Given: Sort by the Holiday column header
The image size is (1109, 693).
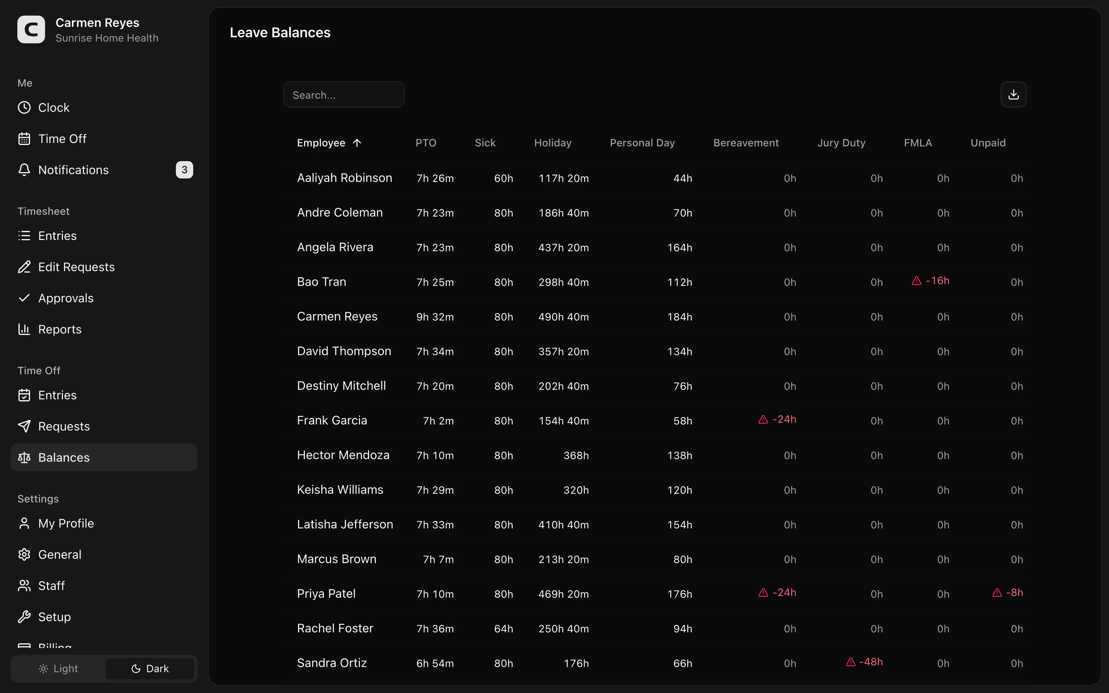Looking at the screenshot, I should [553, 143].
